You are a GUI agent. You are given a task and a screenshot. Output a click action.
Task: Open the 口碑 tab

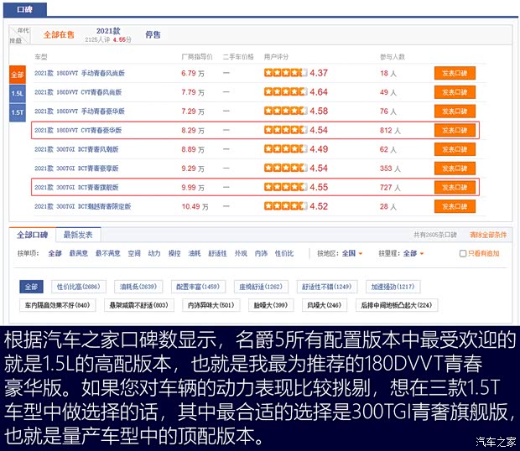pos(25,9)
